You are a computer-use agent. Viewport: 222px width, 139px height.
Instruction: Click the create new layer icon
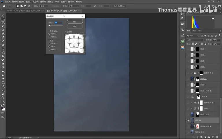(213, 137)
